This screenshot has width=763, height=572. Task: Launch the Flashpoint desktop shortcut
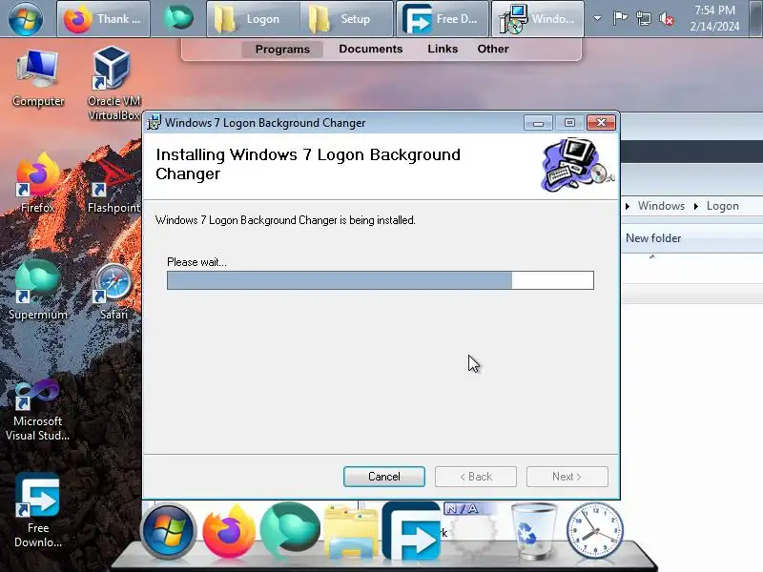coord(113,185)
